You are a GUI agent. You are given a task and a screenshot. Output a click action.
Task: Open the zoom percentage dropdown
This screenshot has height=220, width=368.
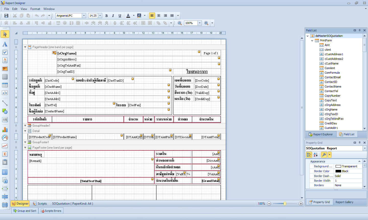pyautogui.click(x=200, y=23)
